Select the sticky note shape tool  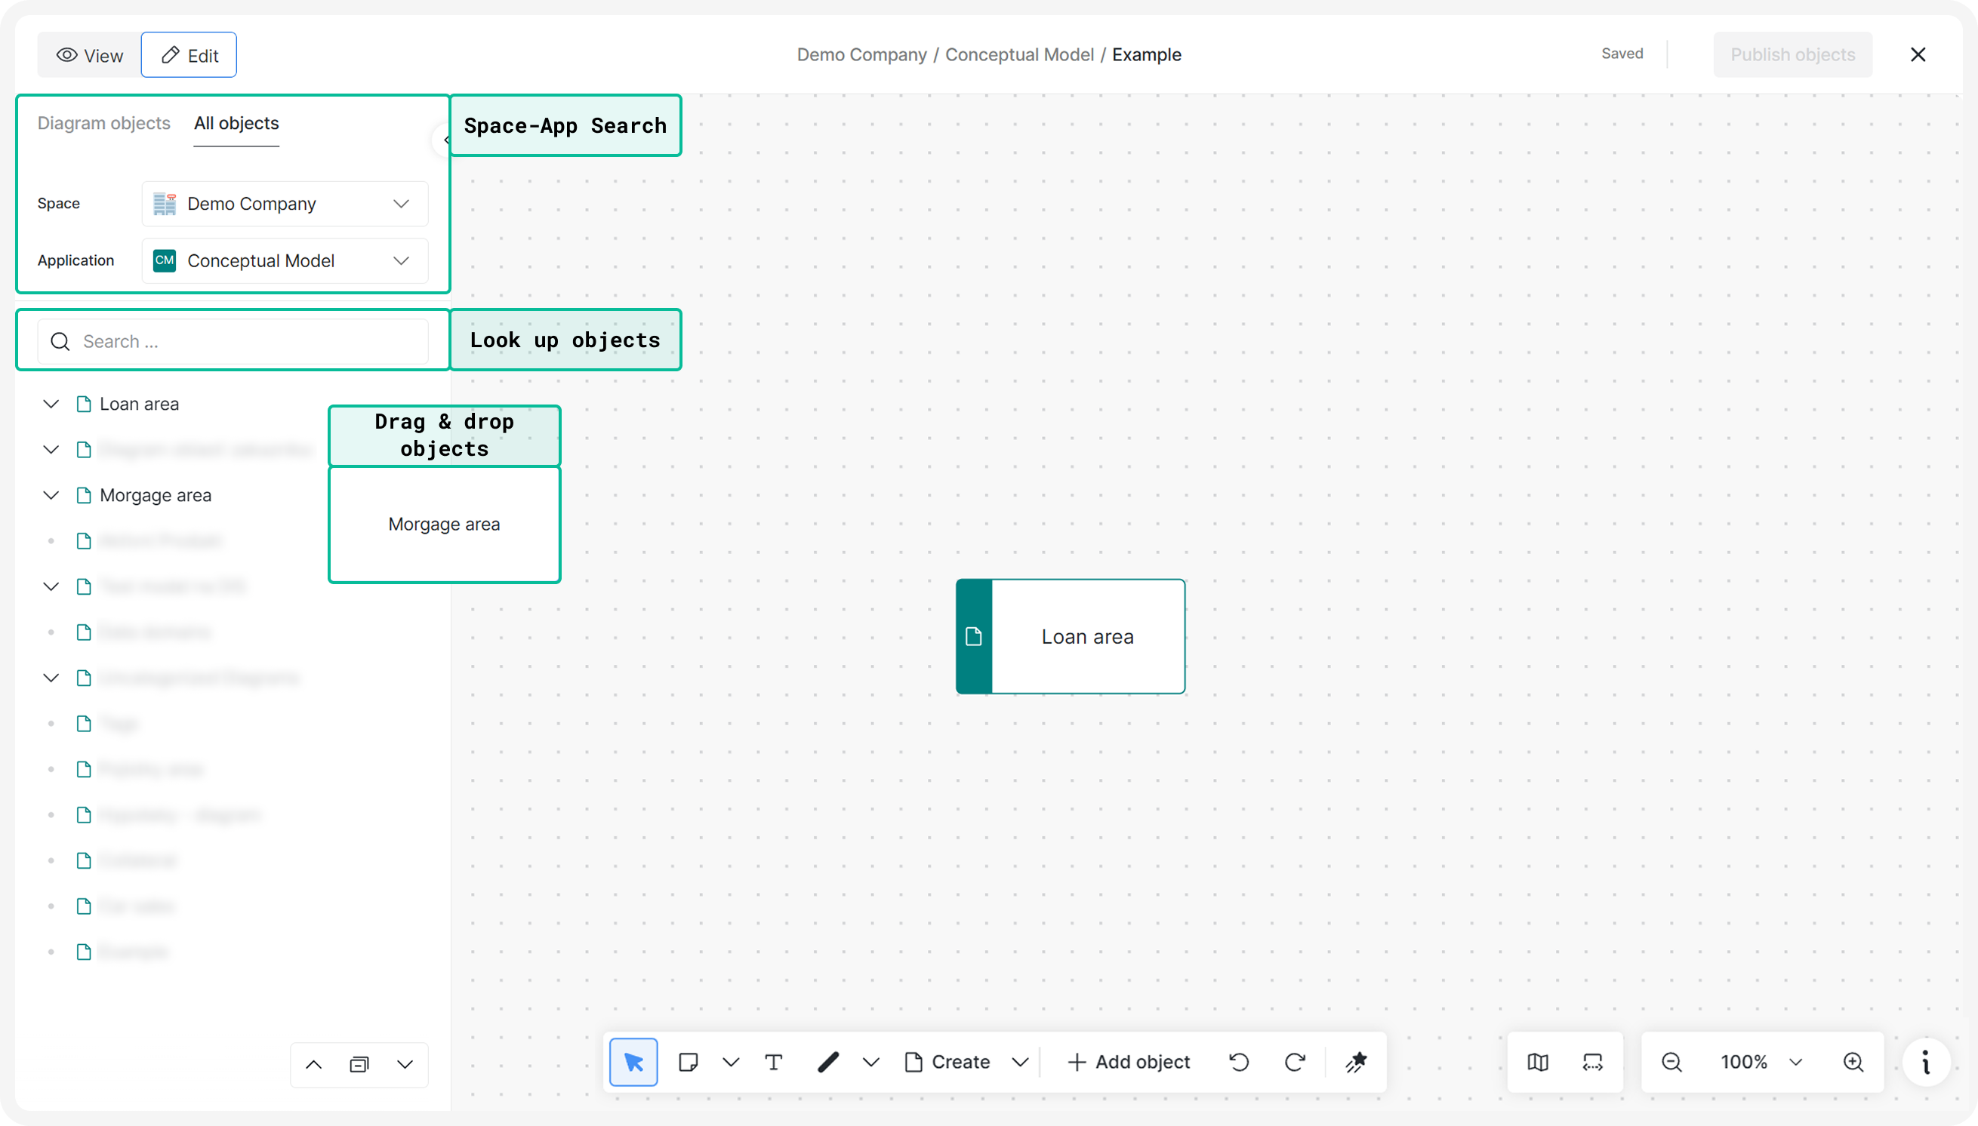(688, 1062)
